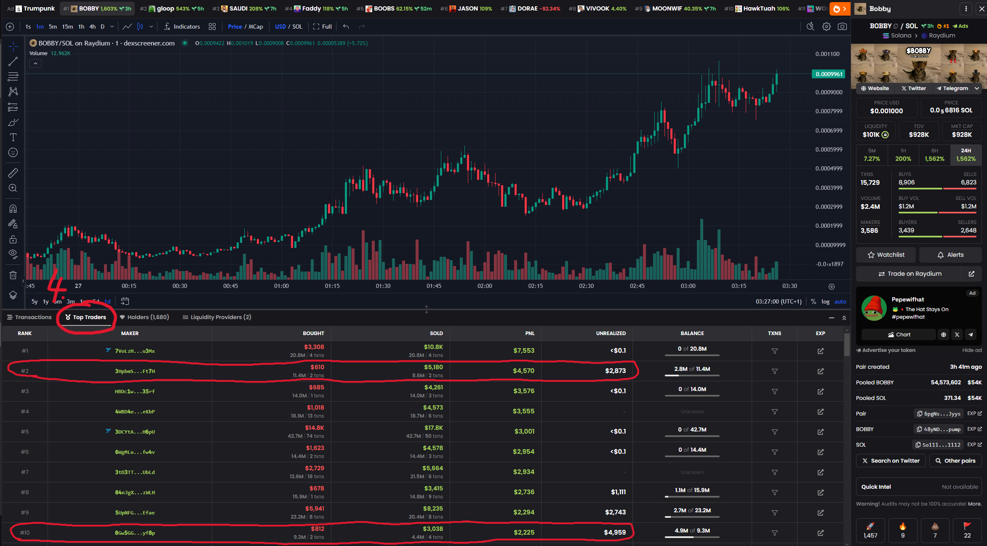The width and height of the screenshot is (987, 546).
Task: Expand the timeframe dropdown arrow
Action: [x=112, y=27]
